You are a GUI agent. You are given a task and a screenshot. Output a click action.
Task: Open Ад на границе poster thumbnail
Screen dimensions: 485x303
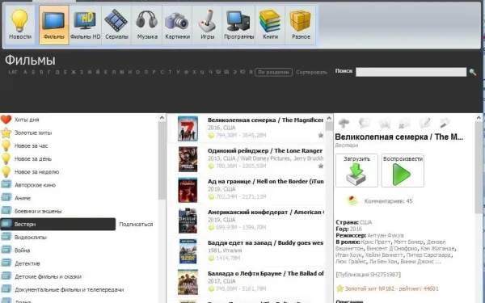coord(188,190)
